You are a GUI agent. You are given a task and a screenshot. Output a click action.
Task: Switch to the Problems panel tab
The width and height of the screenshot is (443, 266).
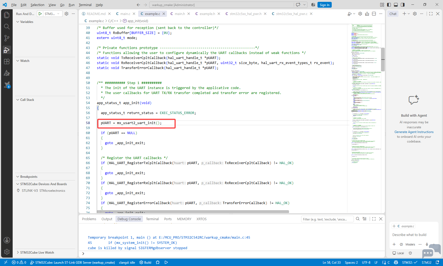point(89,219)
